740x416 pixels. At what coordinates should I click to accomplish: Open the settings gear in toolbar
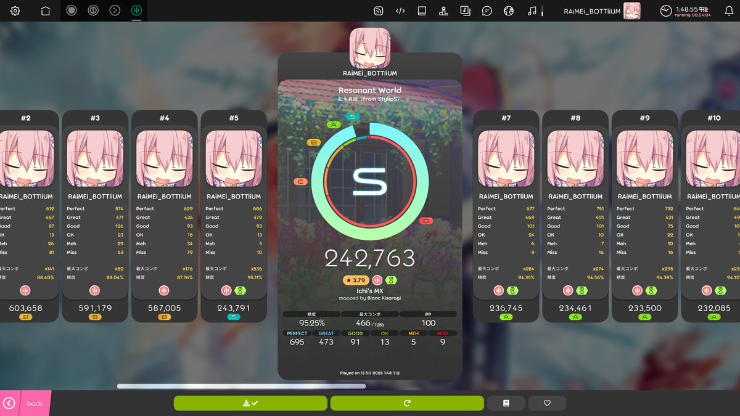pos(15,10)
